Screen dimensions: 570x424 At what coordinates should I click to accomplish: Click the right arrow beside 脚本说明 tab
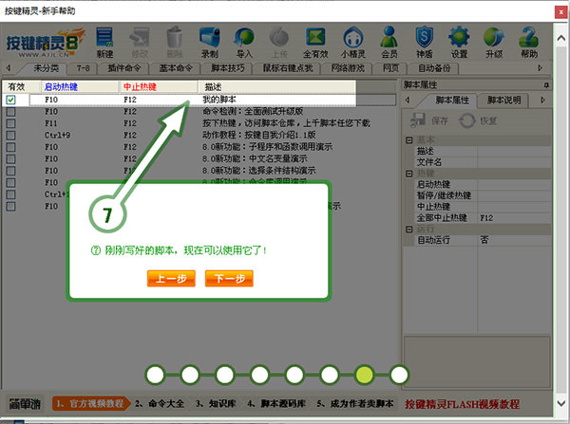542,100
